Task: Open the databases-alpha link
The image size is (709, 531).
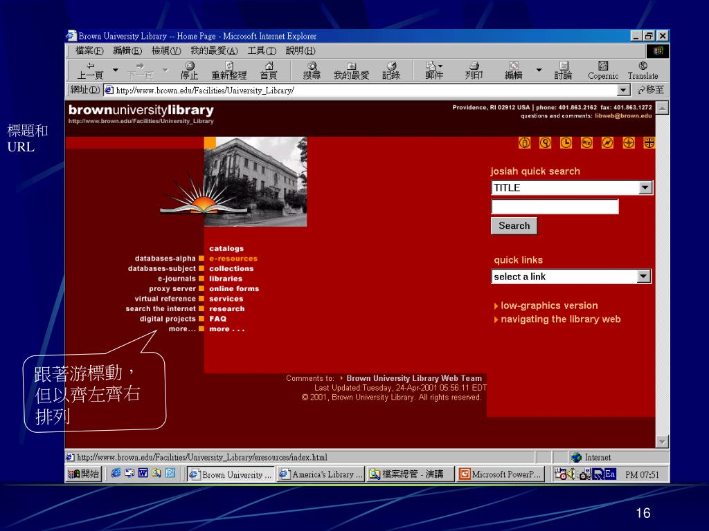Action: pyautogui.click(x=165, y=259)
